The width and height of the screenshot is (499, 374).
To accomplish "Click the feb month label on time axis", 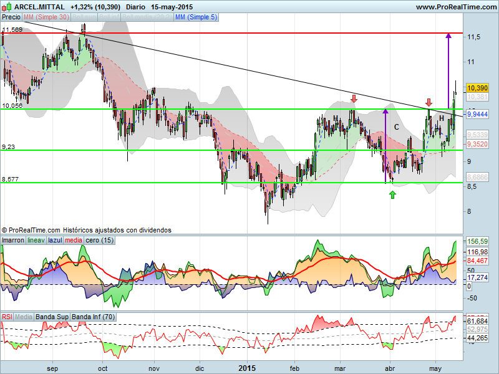I will (294, 368).
